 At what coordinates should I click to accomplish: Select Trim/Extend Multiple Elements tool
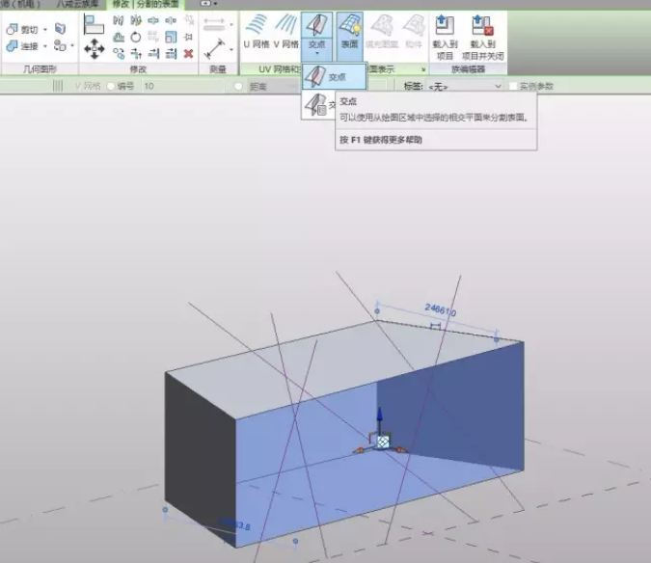[x=171, y=54]
